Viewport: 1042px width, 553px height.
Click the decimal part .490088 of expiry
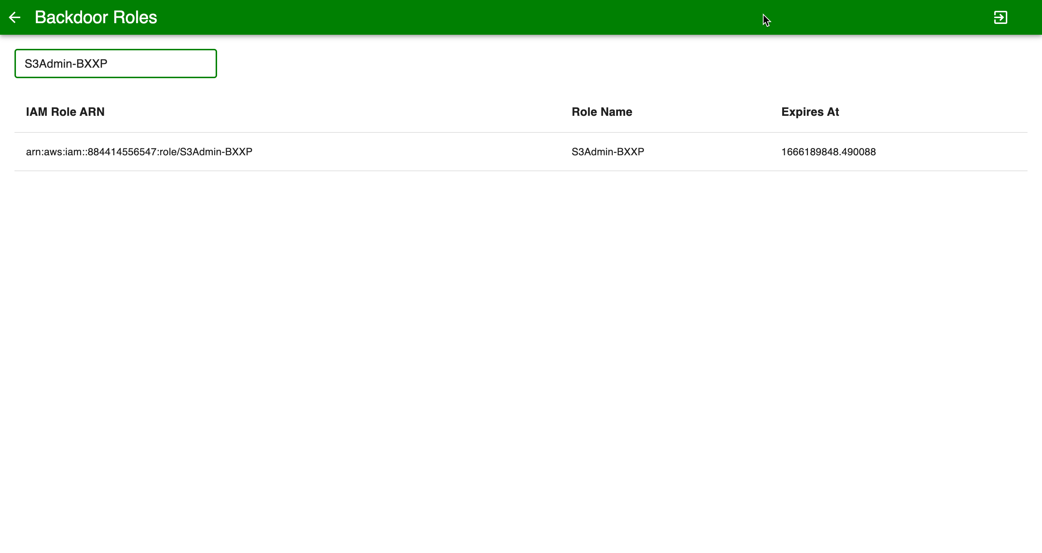coord(857,152)
